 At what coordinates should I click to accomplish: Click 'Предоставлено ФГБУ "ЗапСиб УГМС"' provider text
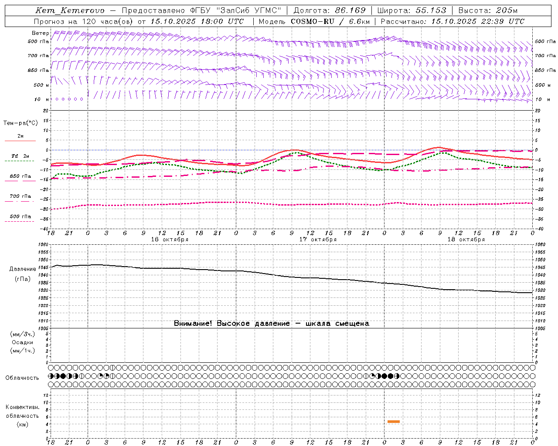pos(201,10)
